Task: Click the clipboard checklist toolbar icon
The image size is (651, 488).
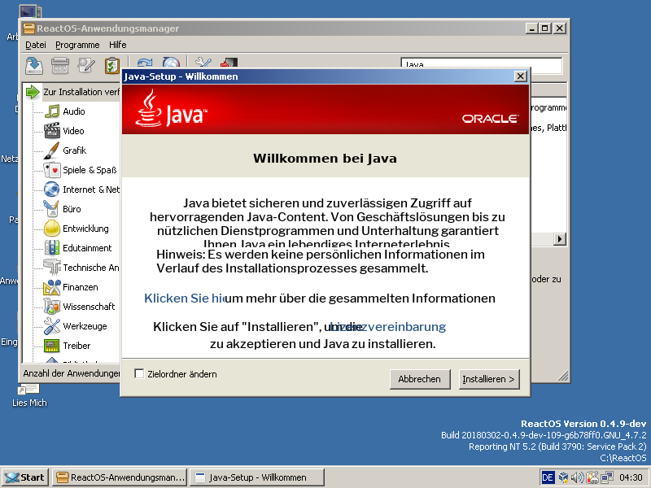Action: (x=112, y=65)
